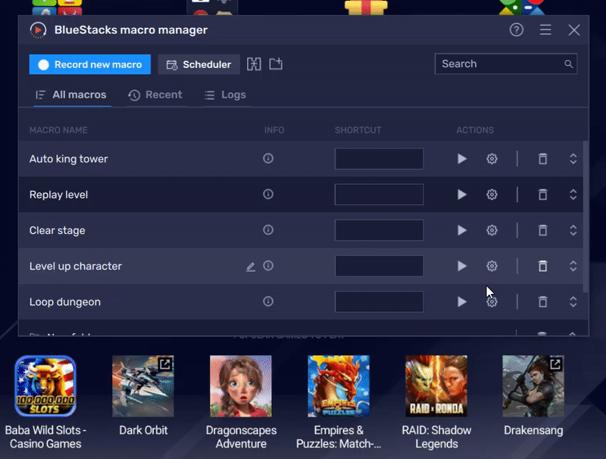Image resolution: width=606 pixels, height=459 pixels.
Task: Click the shortcut field for Clear stage
Action: pos(379,230)
